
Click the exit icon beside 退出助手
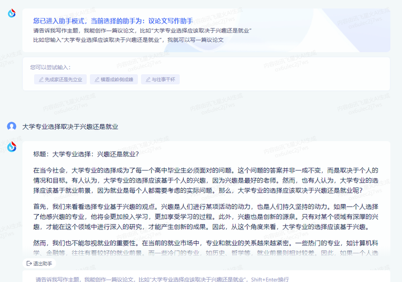tap(29, 264)
